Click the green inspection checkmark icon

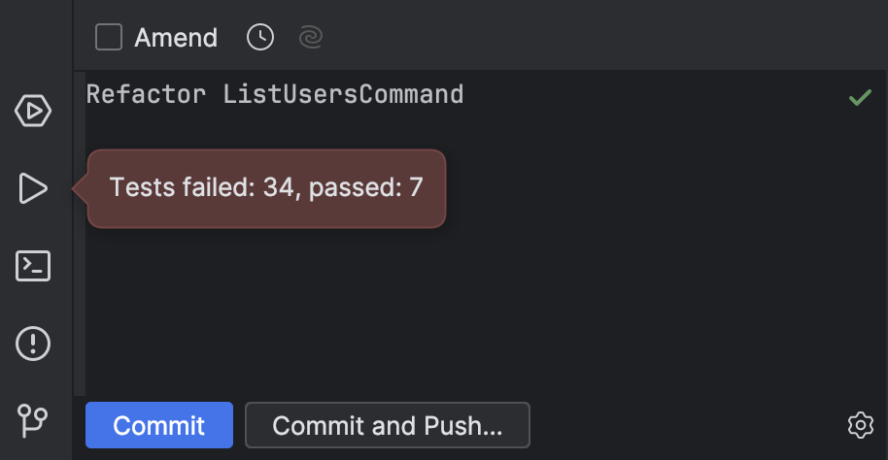[860, 97]
